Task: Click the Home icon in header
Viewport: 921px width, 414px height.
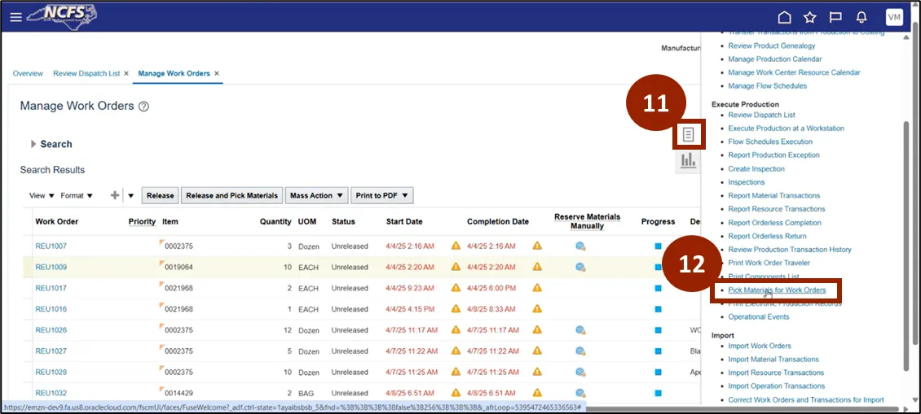Action: point(784,17)
